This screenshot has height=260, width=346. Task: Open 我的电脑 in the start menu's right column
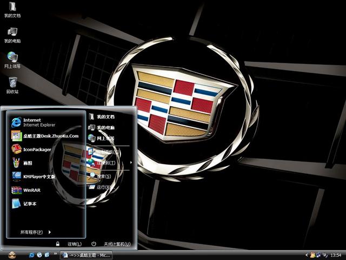pyautogui.click(x=101, y=128)
